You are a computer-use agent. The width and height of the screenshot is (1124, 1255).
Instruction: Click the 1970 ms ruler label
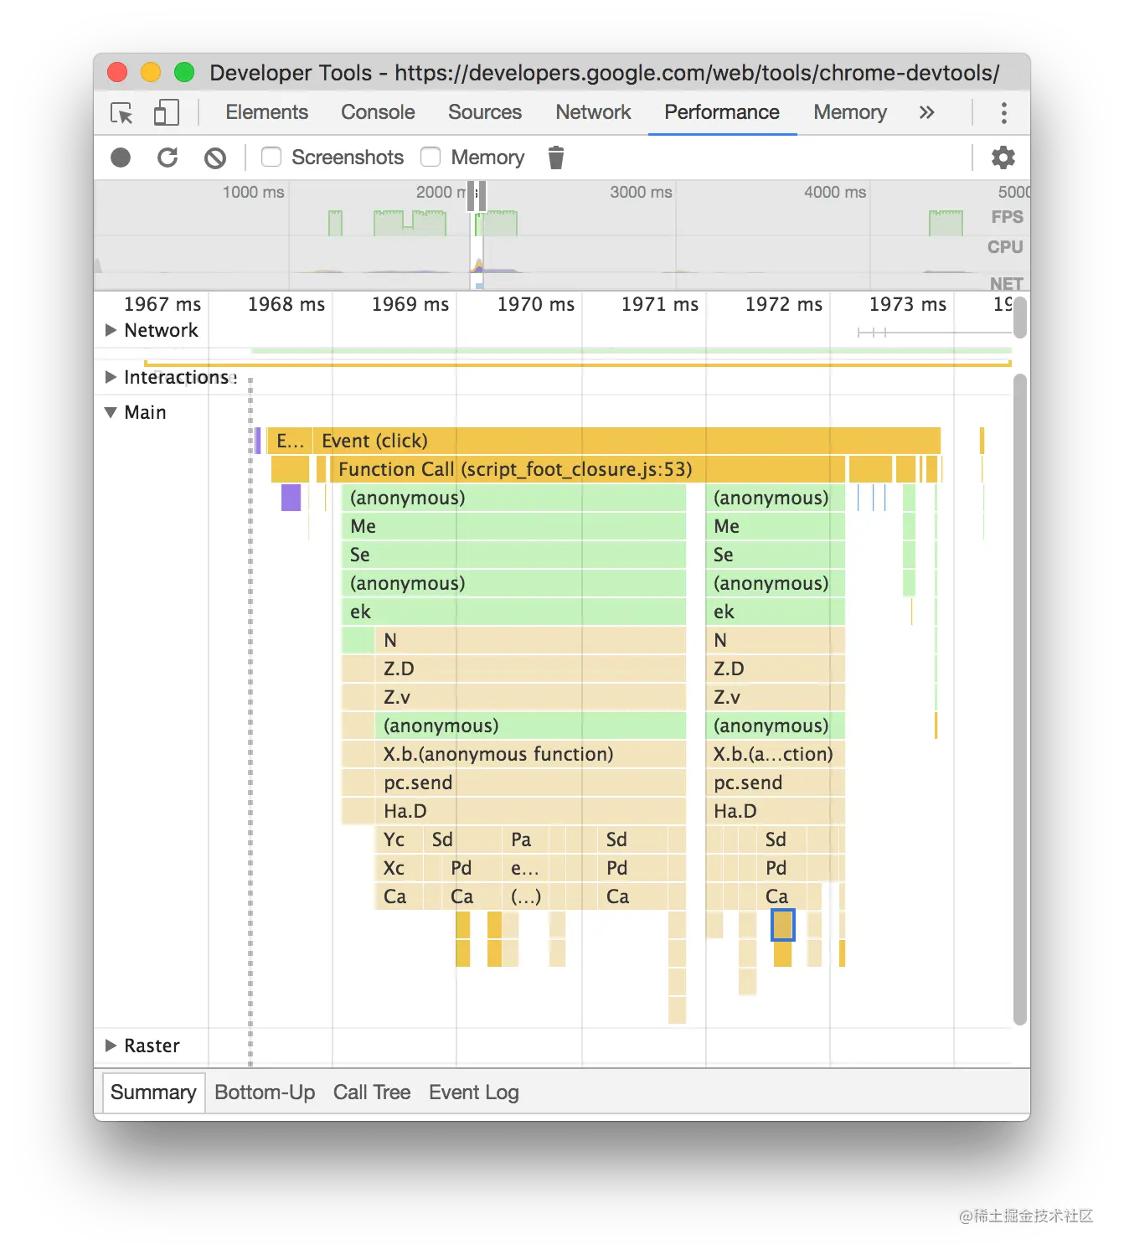pos(536,304)
